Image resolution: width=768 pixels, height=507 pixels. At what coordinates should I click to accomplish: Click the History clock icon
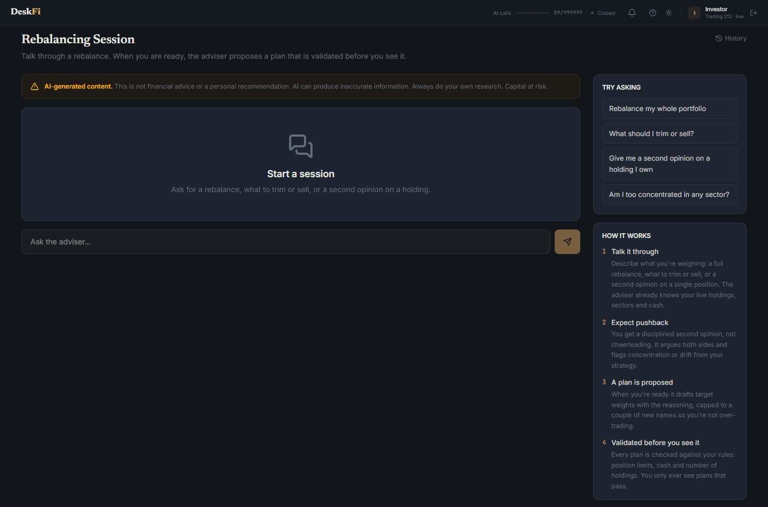719,38
